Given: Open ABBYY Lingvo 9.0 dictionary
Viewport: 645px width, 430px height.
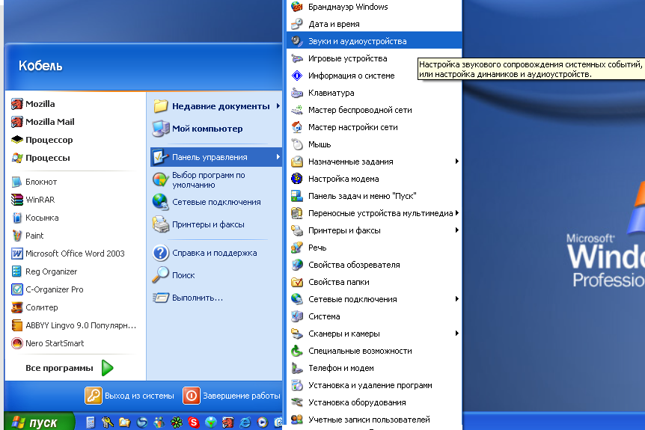Looking at the screenshot, I should [73, 326].
